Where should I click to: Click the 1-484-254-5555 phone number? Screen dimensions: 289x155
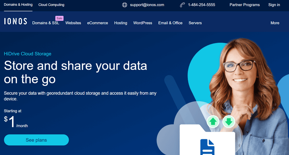[201, 5]
